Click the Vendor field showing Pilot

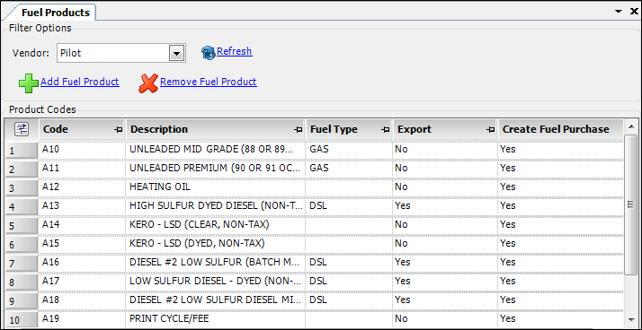coord(121,54)
